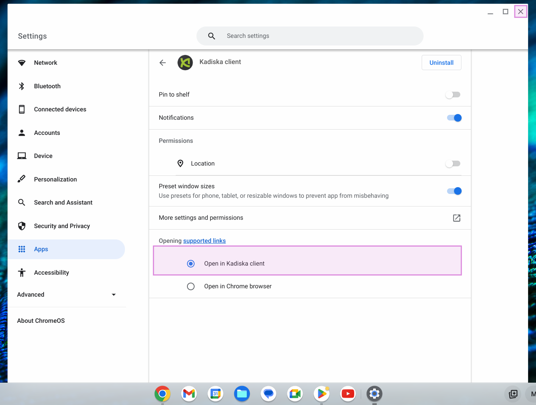Select Open in Chrome browser radio button
Screen dimensions: 536x405
click(x=191, y=286)
